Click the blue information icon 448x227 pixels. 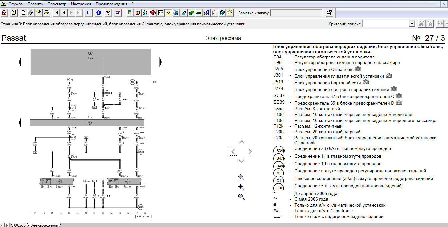(99, 13)
